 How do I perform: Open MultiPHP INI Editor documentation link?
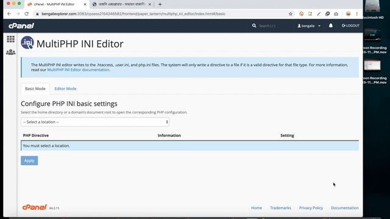pyautogui.click(x=78, y=70)
